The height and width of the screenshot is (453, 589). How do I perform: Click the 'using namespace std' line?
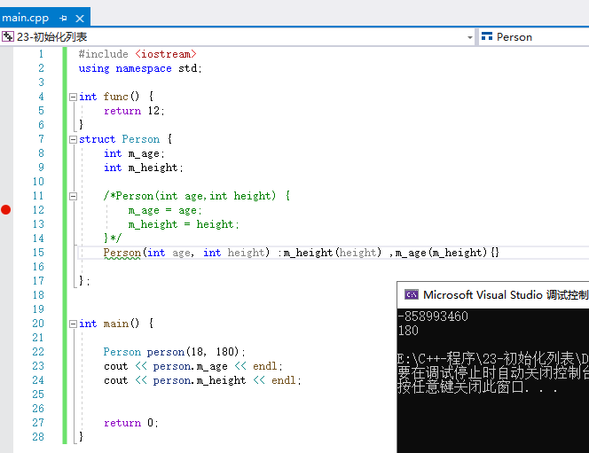click(140, 68)
